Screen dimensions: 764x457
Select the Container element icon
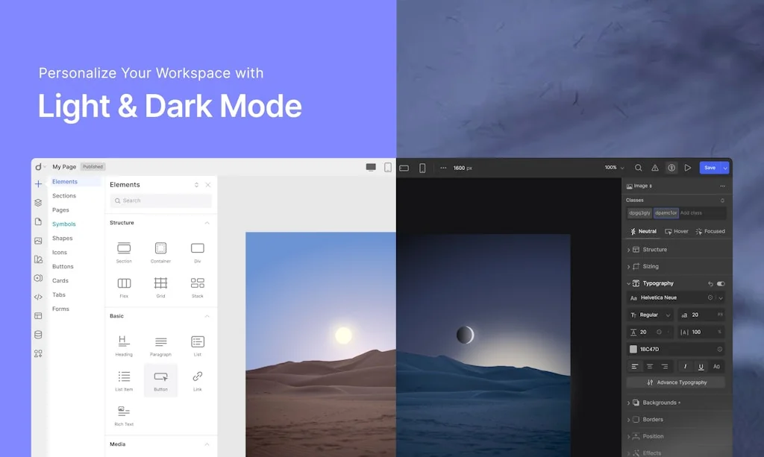(160, 248)
